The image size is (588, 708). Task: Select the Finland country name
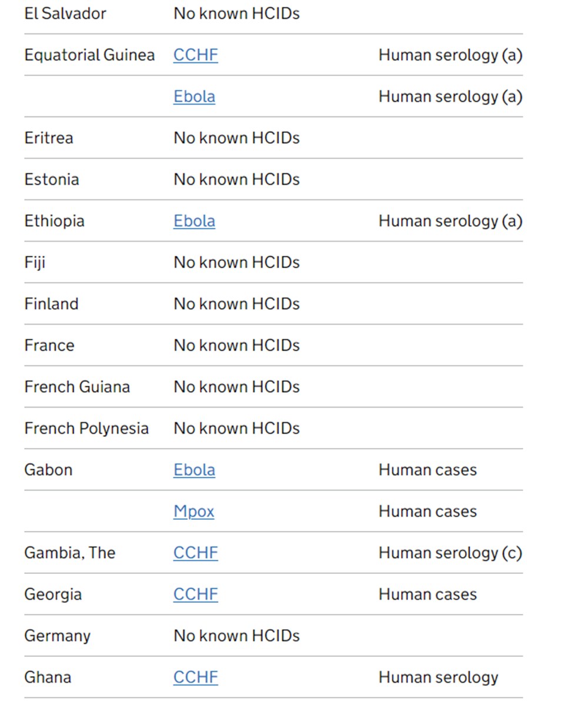click(x=51, y=304)
